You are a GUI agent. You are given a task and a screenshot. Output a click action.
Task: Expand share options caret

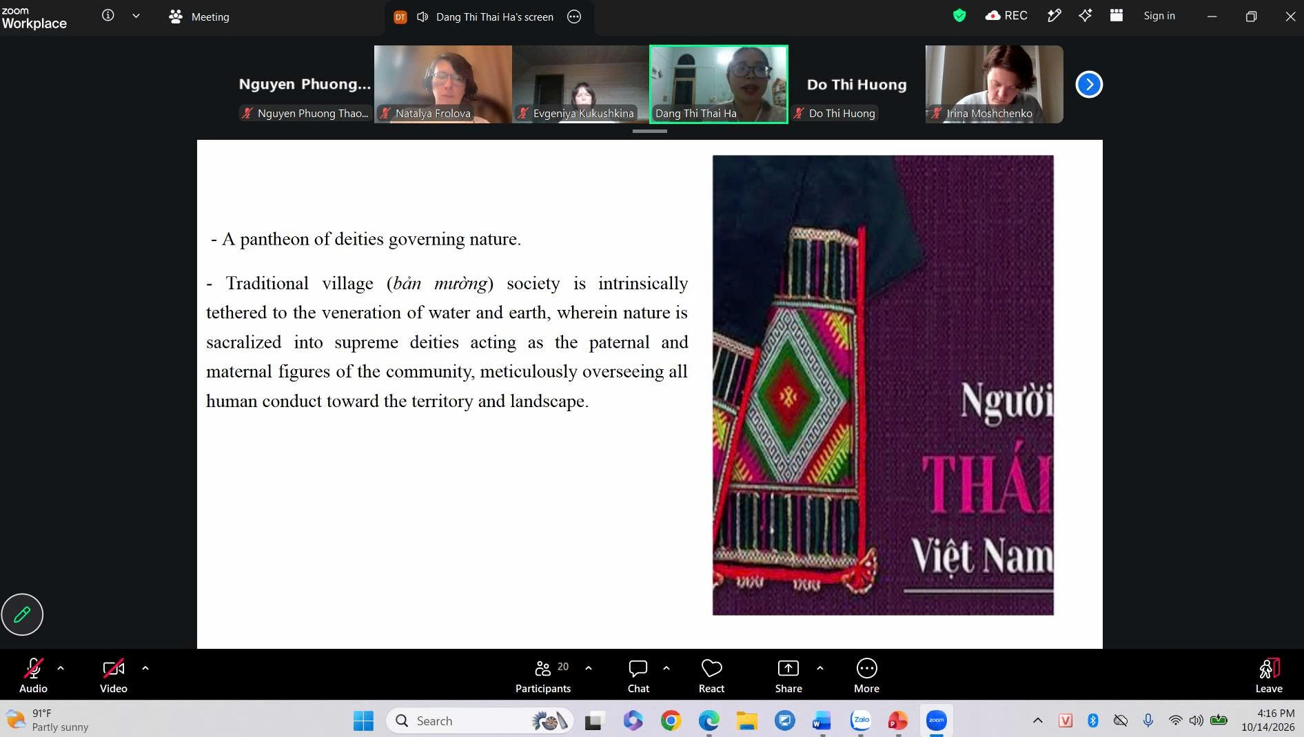tap(820, 668)
